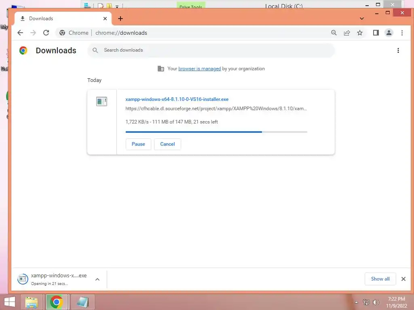Click the search magnifier in Search downloads
The width and height of the screenshot is (414, 310).
pyautogui.click(x=95, y=50)
